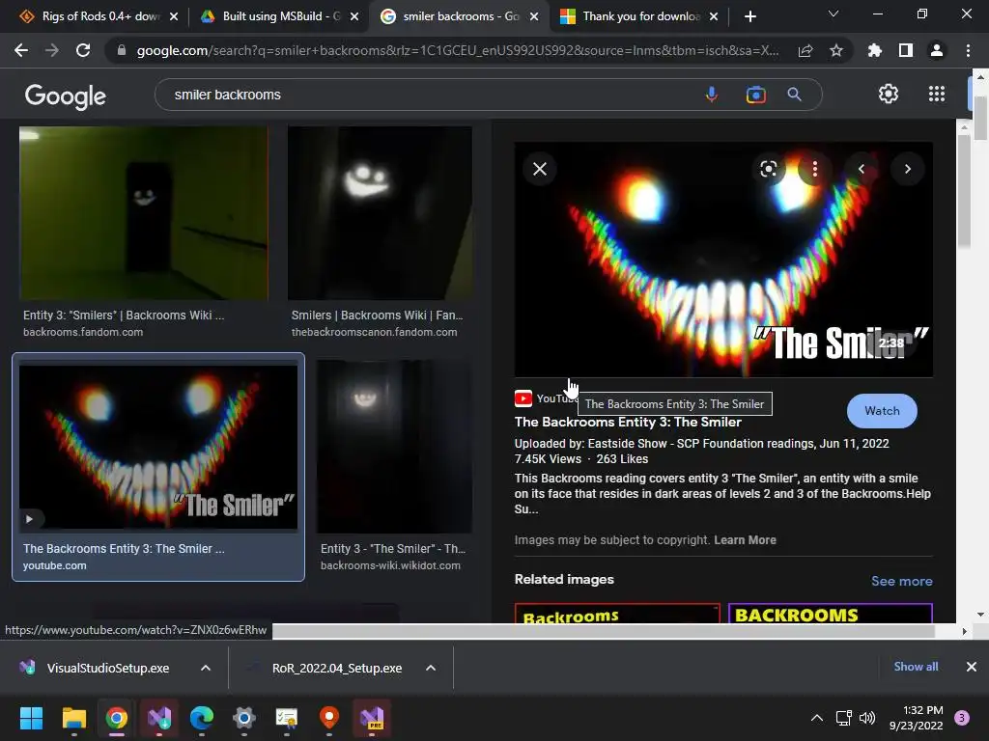Search by image with camera icon
The height and width of the screenshot is (741, 989).
[755, 95]
